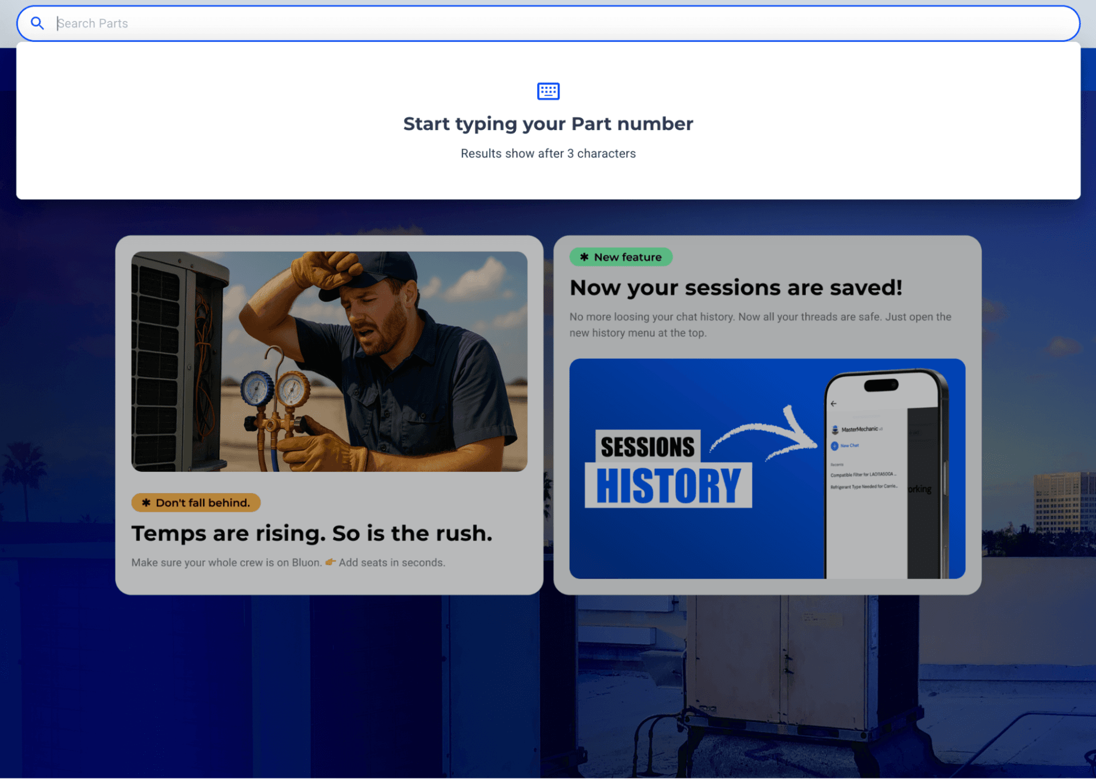Select the green New feature badge
The height and width of the screenshot is (779, 1096).
click(x=621, y=257)
